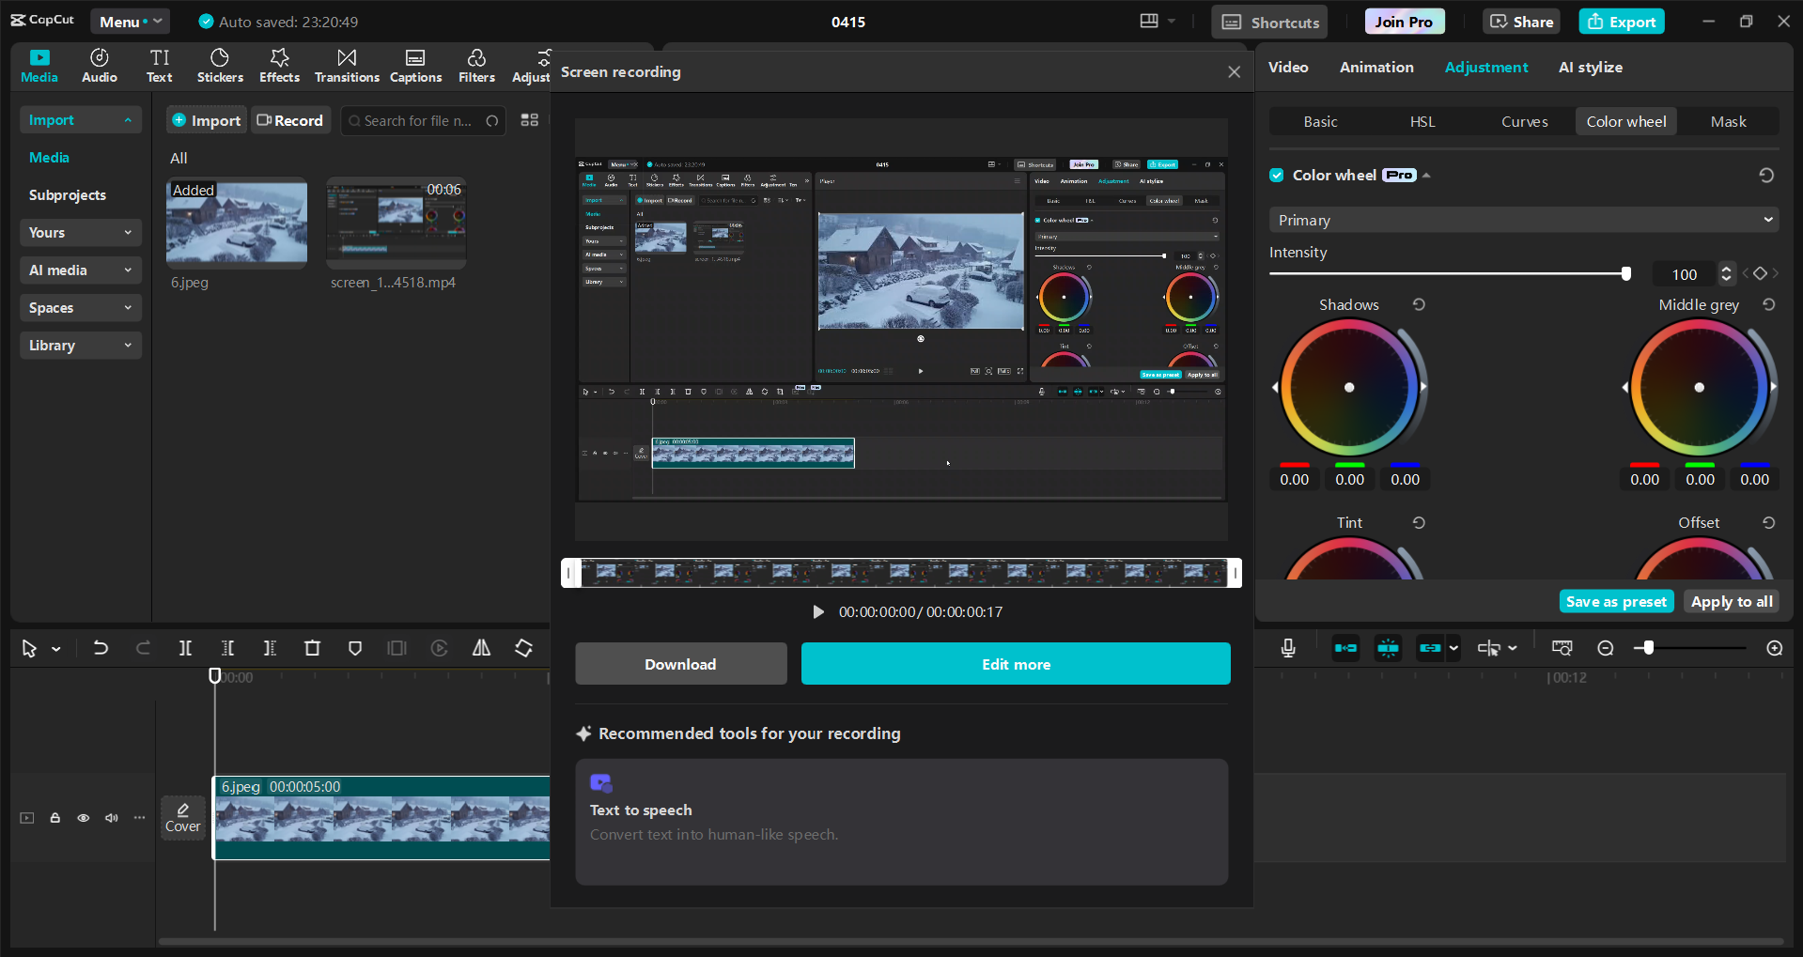Zoom out the timeline with minus icon
1803x957 pixels.
[1606, 648]
